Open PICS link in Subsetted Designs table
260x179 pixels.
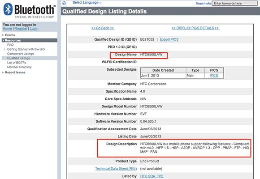[214, 76]
